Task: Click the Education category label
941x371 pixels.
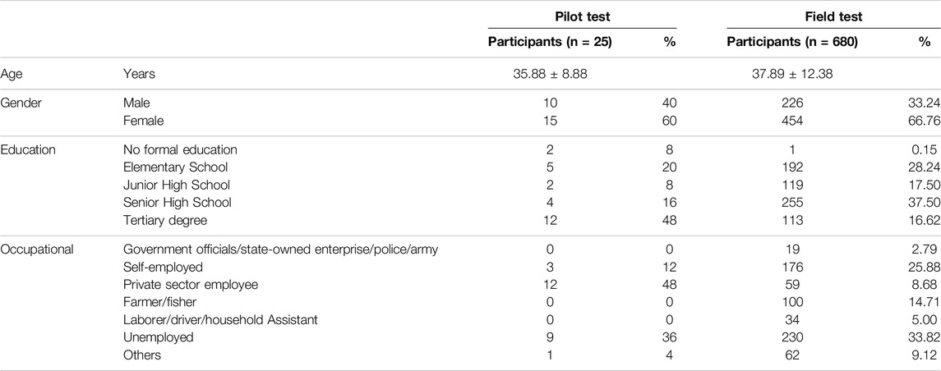Action: tap(28, 149)
